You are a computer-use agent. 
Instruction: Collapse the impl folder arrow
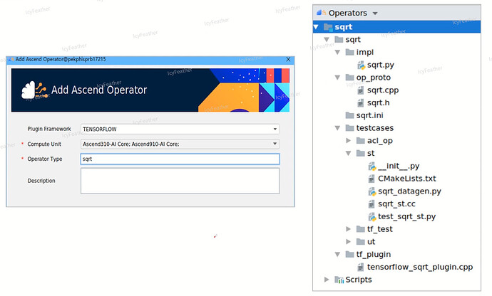click(337, 53)
